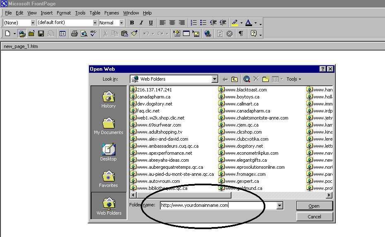The image size is (385, 237).
Task: Insert hyperlink globe icon
Action: 208,34
